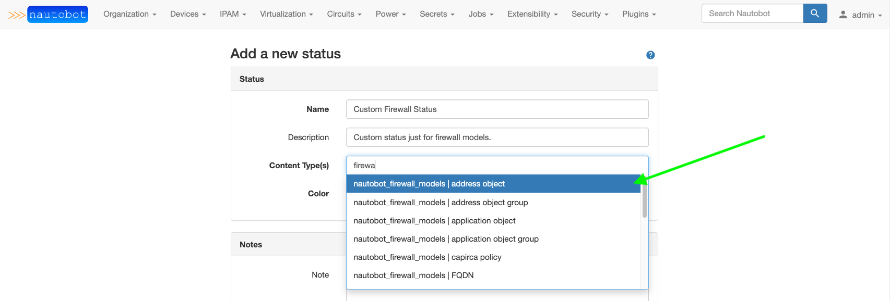Click the 'Add a new status' heading

click(x=286, y=54)
